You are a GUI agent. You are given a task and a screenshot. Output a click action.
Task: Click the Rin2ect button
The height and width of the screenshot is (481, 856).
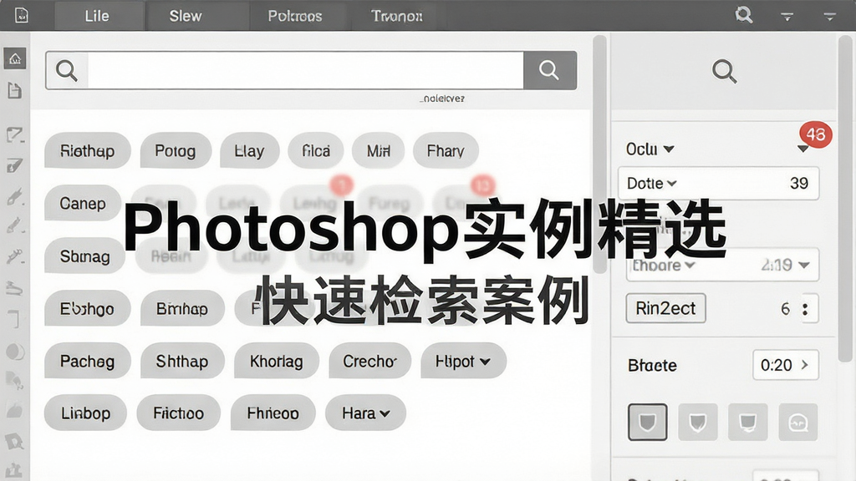tap(665, 309)
